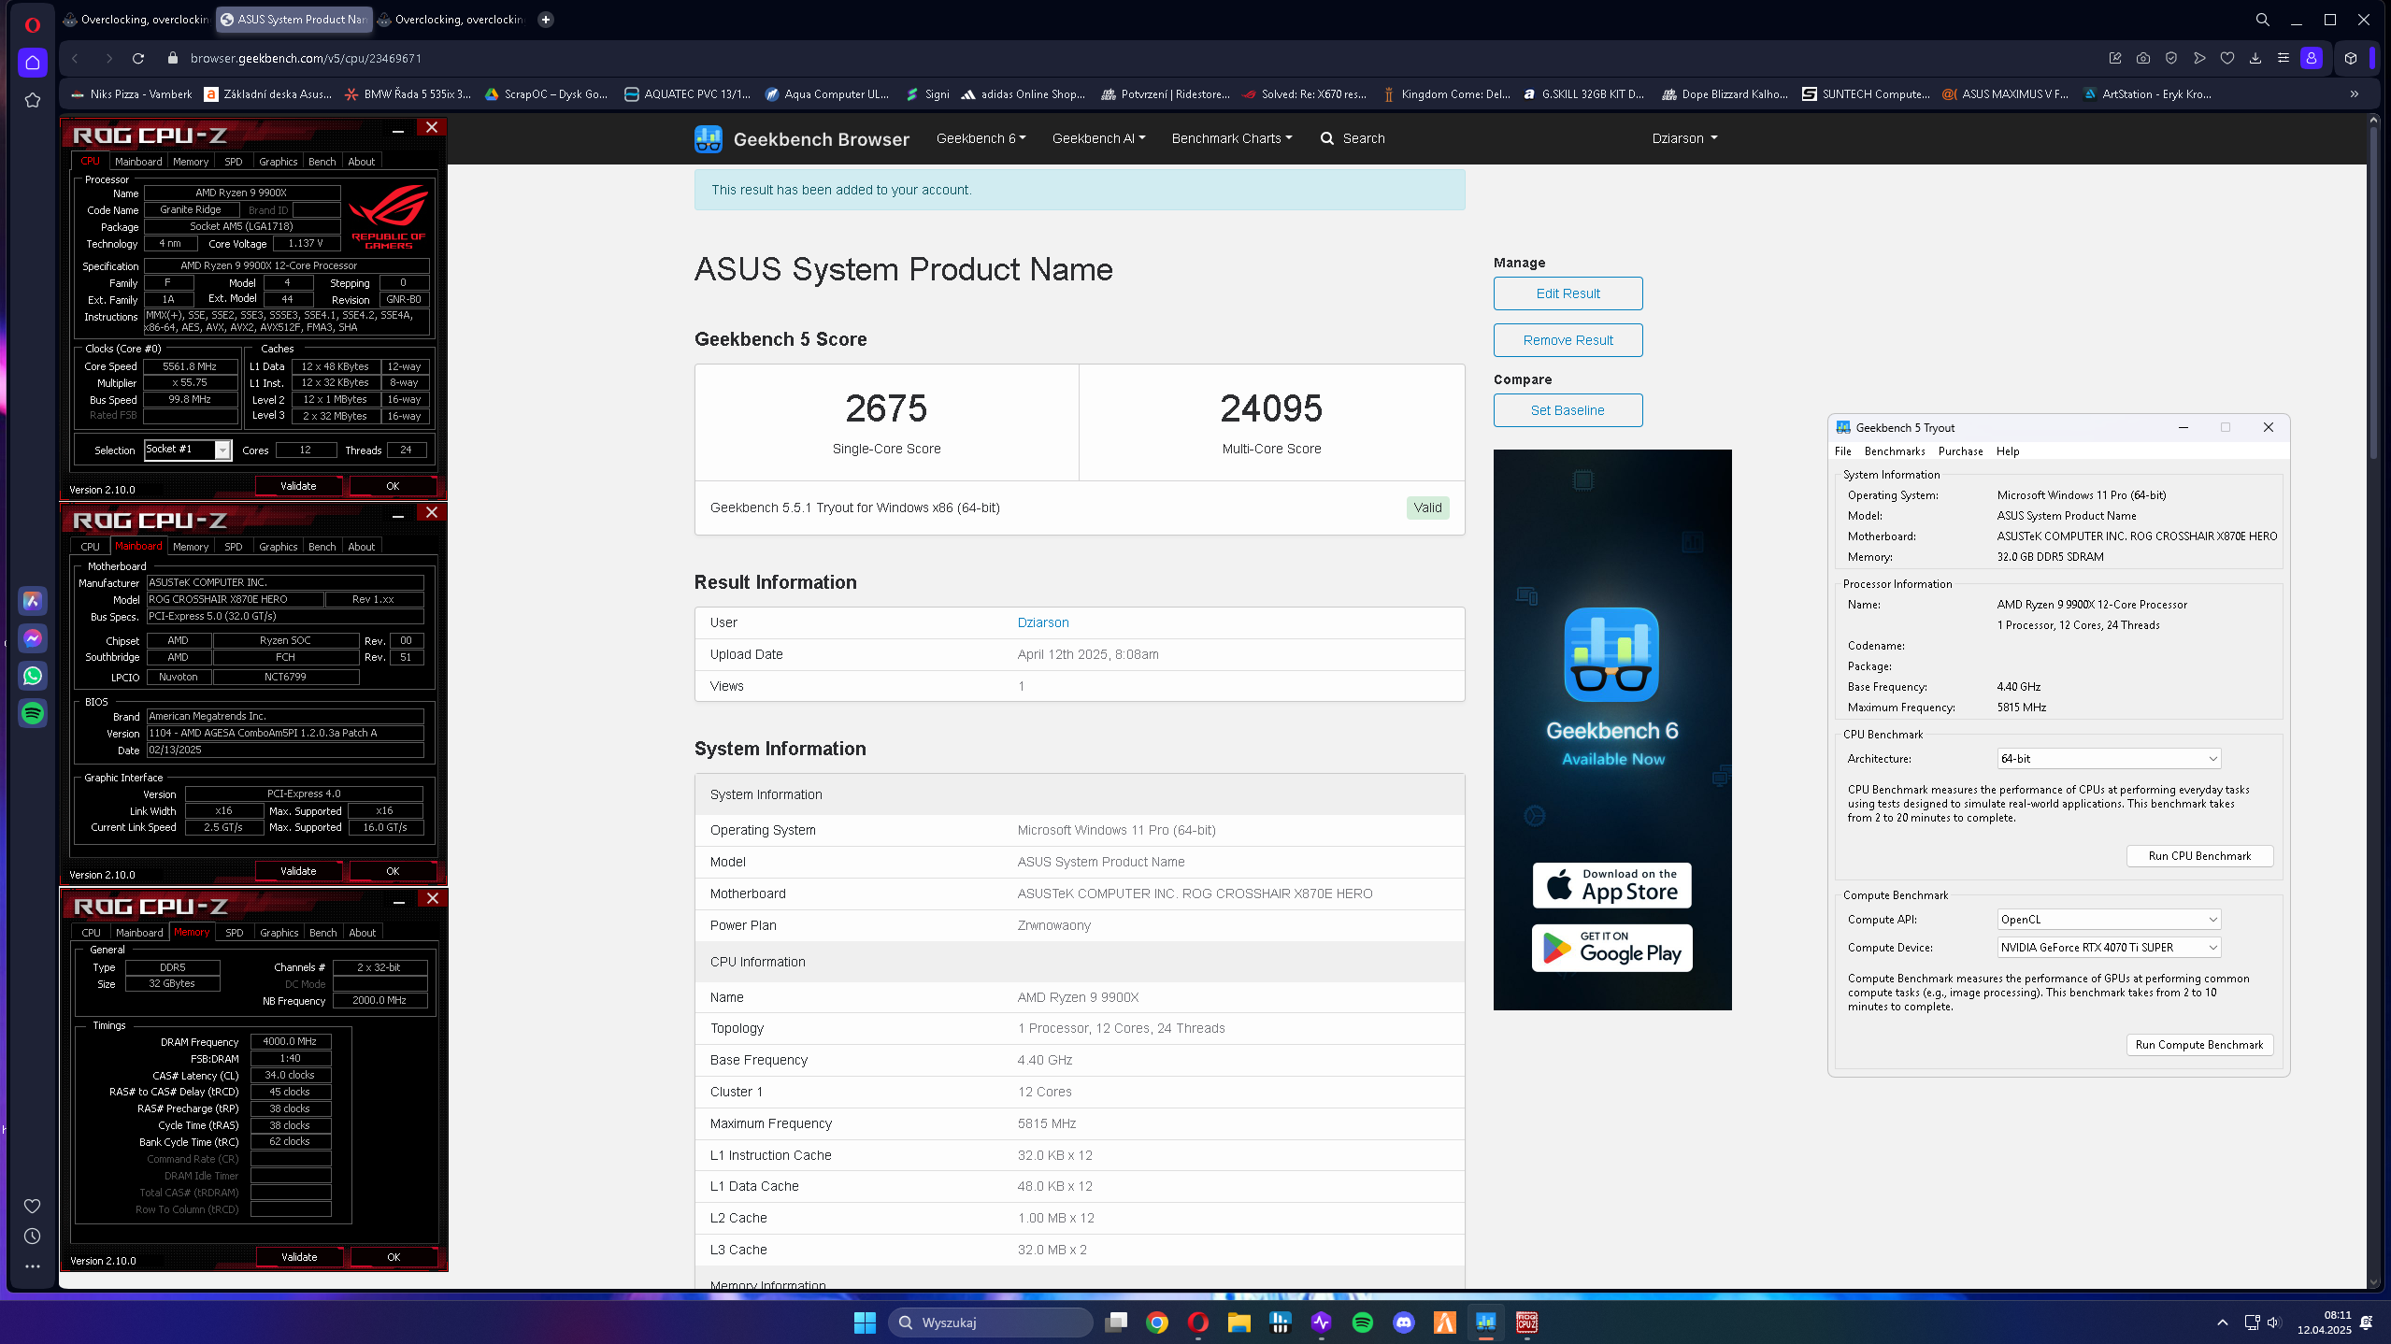Click the Windows Start button
The width and height of the screenshot is (2391, 1344).
coord(865,1323)
